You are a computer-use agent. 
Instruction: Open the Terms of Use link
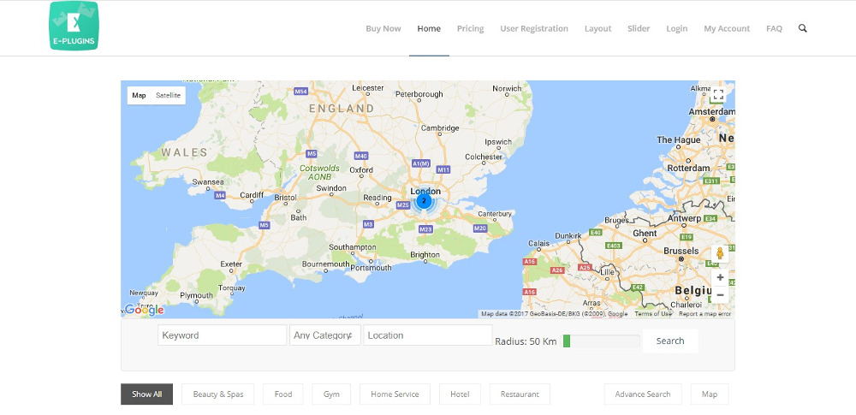pyautogui.click(x=653, y=314)
